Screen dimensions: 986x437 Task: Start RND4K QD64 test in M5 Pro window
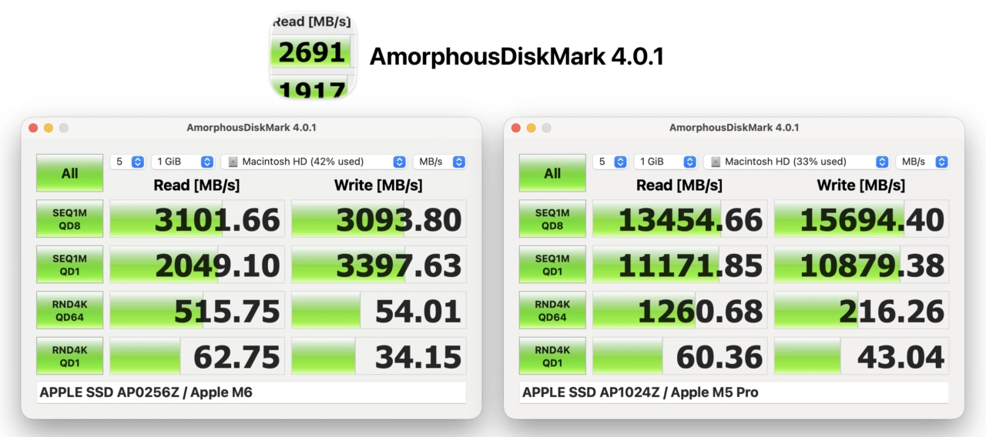point(552,310)
